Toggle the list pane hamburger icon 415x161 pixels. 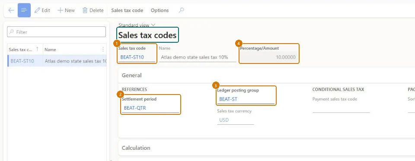point(24,10)
